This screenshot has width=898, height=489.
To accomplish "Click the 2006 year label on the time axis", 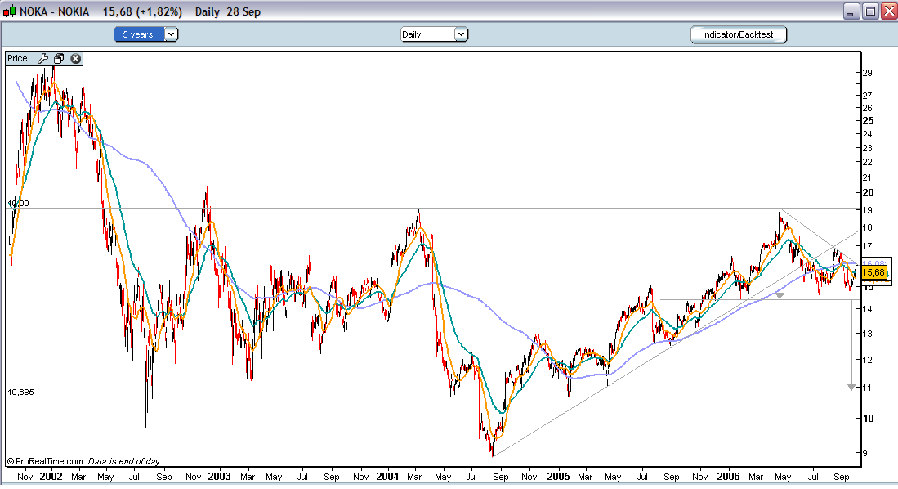I will [x=728, y=477].
